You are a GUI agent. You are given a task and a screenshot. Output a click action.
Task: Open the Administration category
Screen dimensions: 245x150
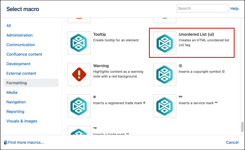click(19, 35)
